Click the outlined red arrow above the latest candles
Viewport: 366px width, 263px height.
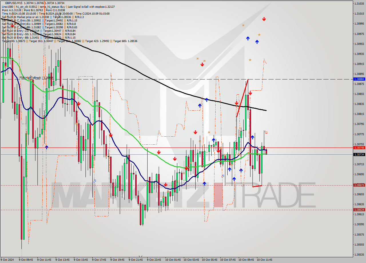(x=266, y=132)
